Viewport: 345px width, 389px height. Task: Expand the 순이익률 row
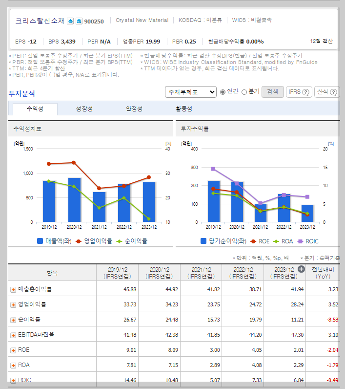click(13, 320)
